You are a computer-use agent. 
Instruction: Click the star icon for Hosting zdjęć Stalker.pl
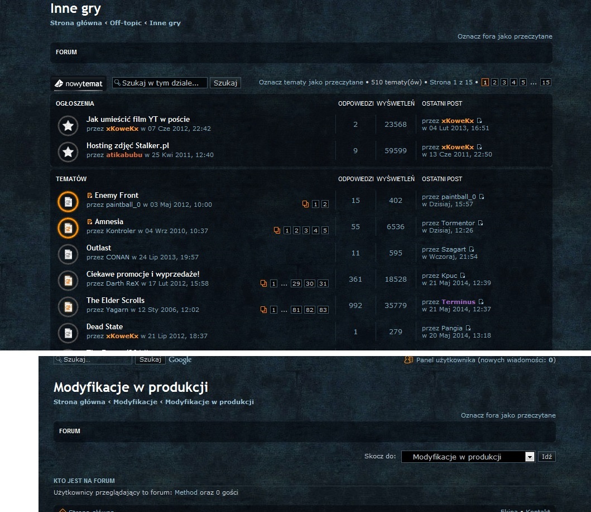coord(68,152)
